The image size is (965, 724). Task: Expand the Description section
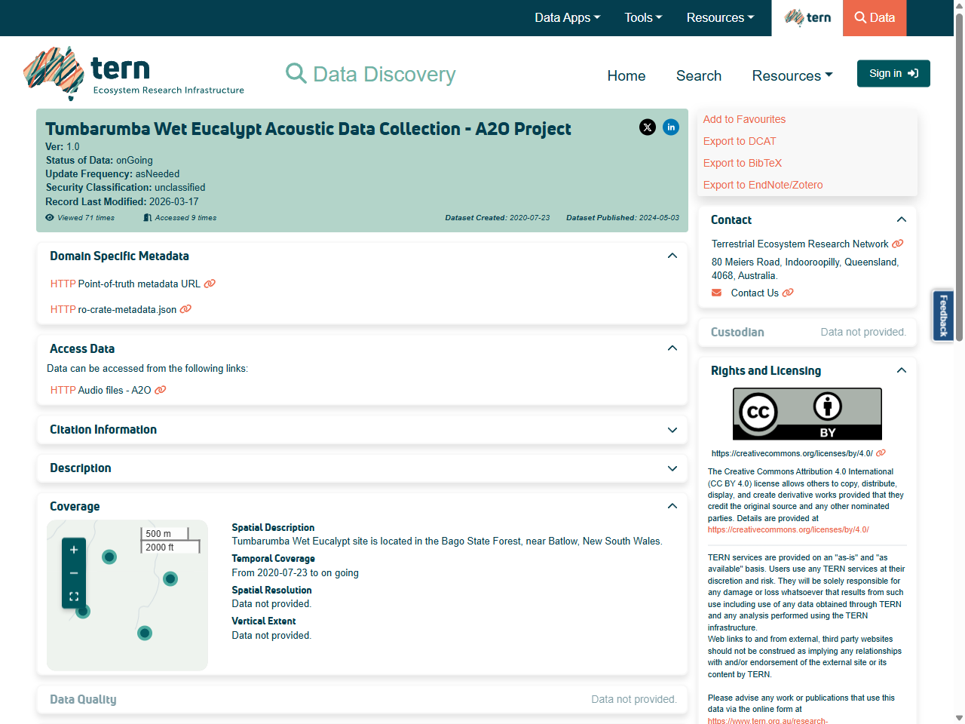(672, 468)
